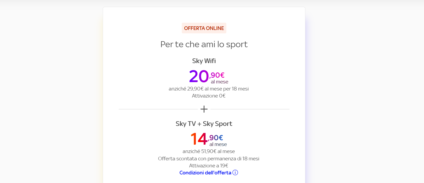Click the 'anziché 51,90€ al mese' text
424x183 pixels.
209,151
